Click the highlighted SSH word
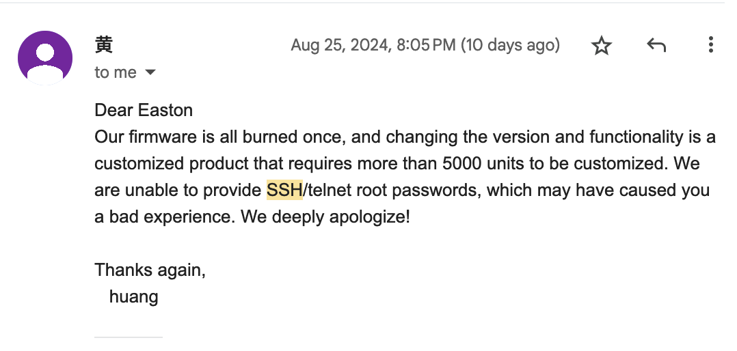The image size is (737, 351). pos(284,190)
